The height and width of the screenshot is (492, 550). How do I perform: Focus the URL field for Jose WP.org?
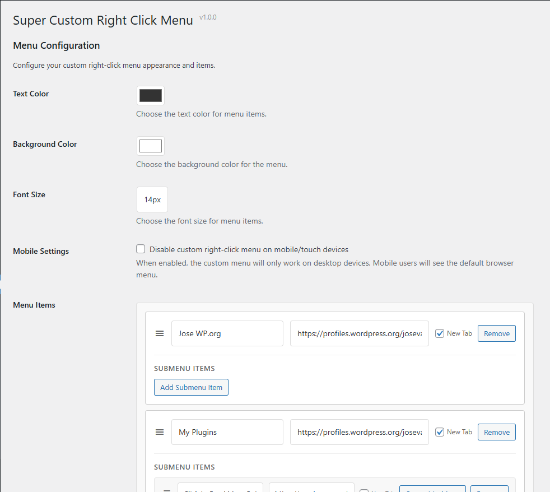tap(359, 333)
